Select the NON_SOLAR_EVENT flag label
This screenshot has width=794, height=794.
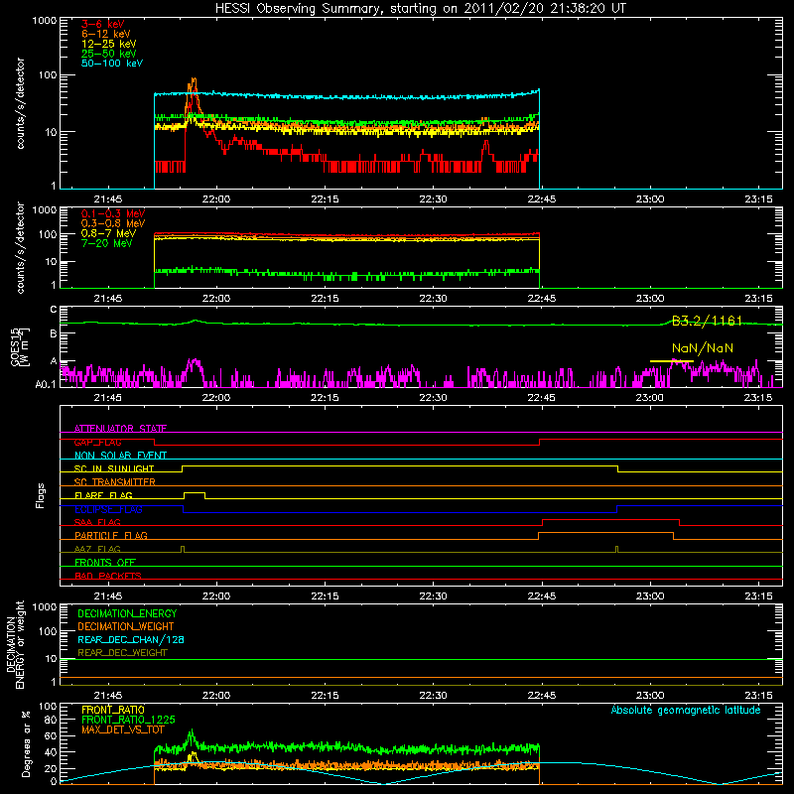pos(120,456)
